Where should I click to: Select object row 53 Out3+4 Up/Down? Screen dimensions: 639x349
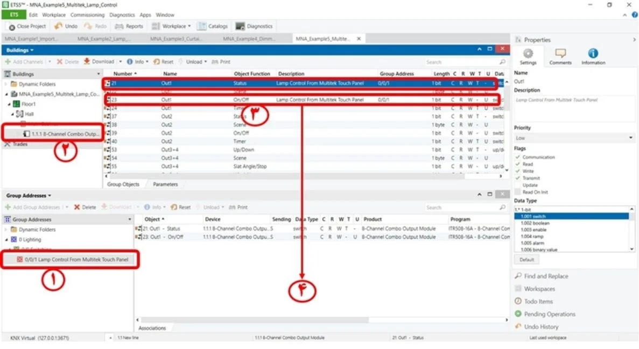tap(304, 150)
